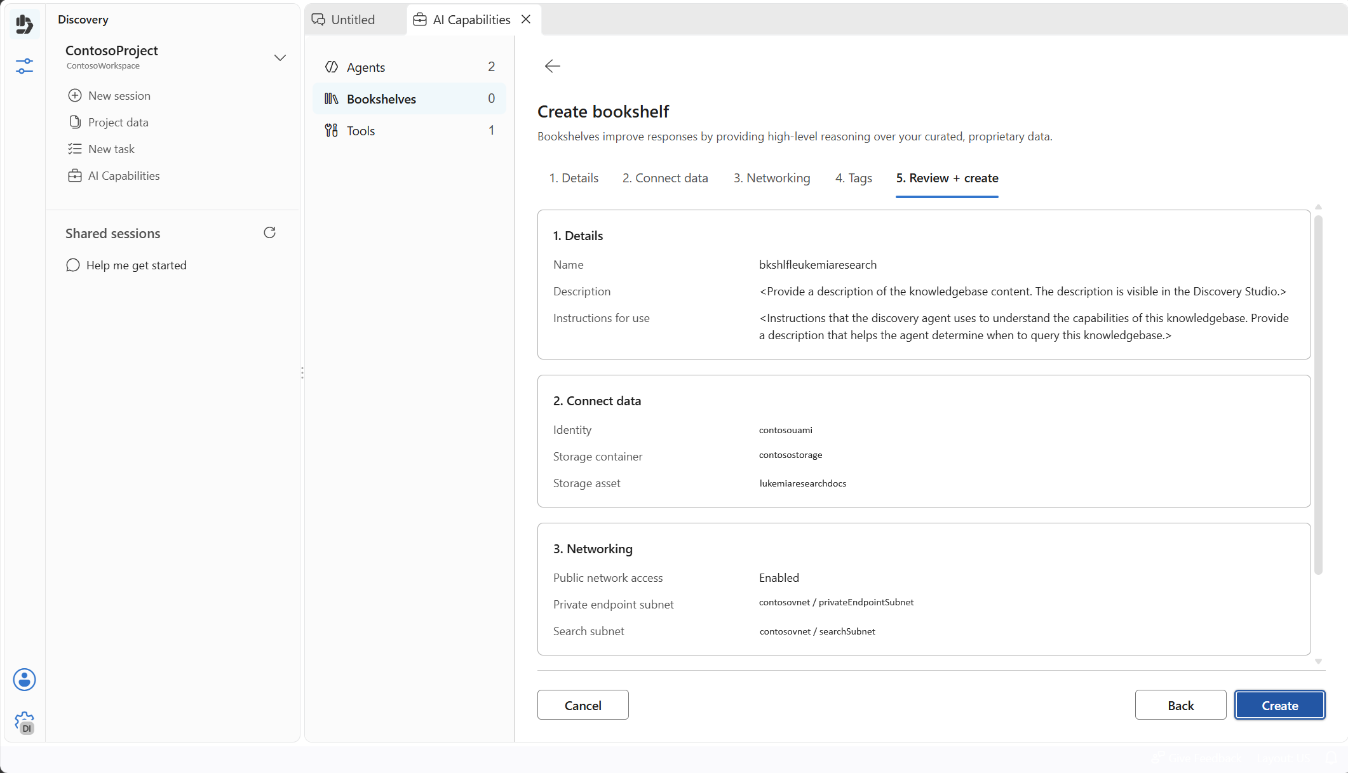1348x773 pixels.
Task: Open the Tools section
Action: point(409,130)
